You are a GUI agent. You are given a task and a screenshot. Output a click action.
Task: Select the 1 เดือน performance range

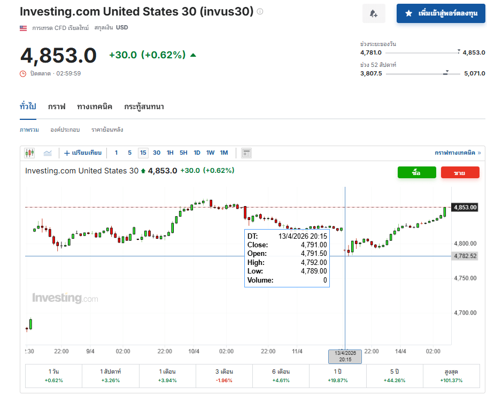167,376
